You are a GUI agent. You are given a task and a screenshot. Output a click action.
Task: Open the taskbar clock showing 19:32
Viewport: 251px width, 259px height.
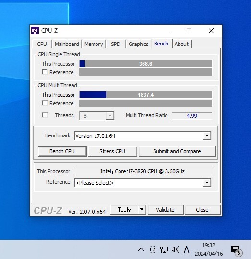click(x=209, y=249)
